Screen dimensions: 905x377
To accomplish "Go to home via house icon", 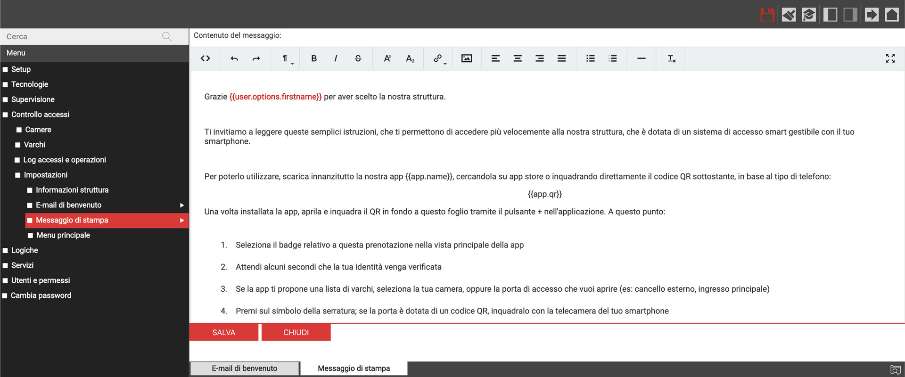I will click(892, 15).
